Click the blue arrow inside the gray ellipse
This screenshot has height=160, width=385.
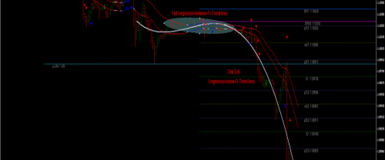click(212, 32)
